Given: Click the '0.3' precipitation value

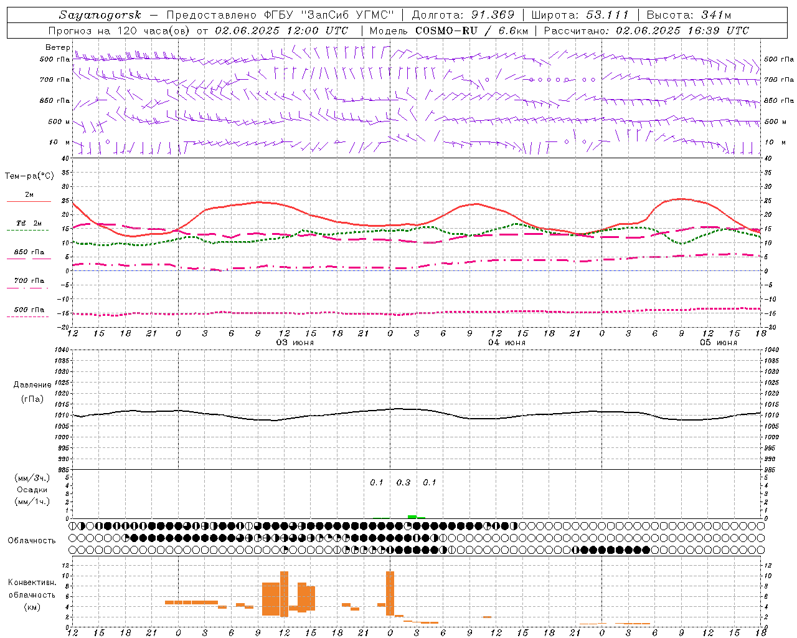Looking at the screenshot, I should coord(403,482).
